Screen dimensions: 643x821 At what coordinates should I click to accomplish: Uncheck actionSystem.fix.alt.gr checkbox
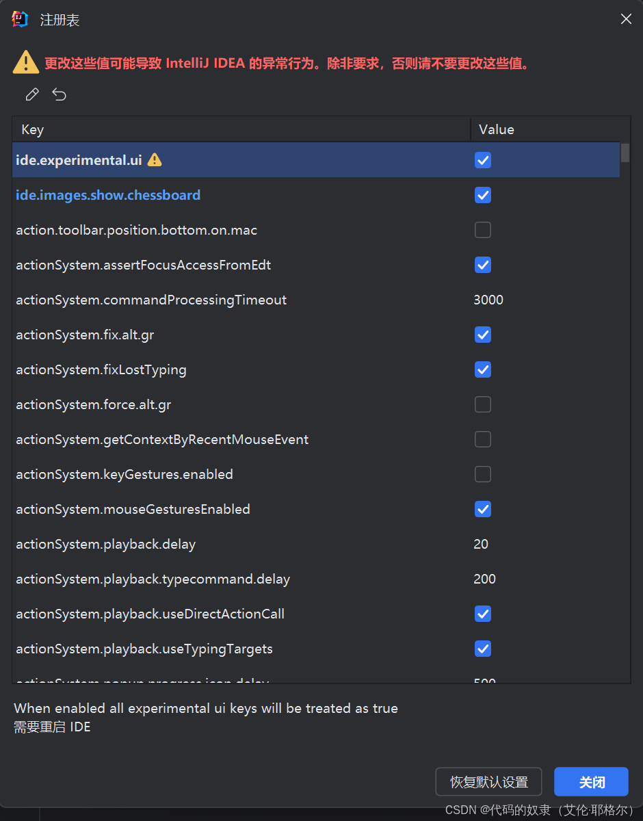pyautogui.click(x=483, y=335)
